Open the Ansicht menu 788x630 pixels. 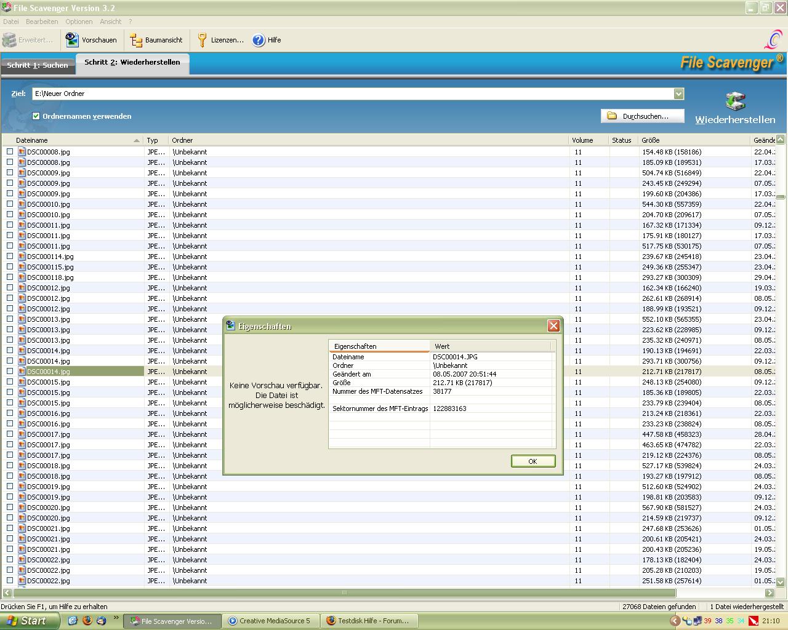tap(111, 22)
